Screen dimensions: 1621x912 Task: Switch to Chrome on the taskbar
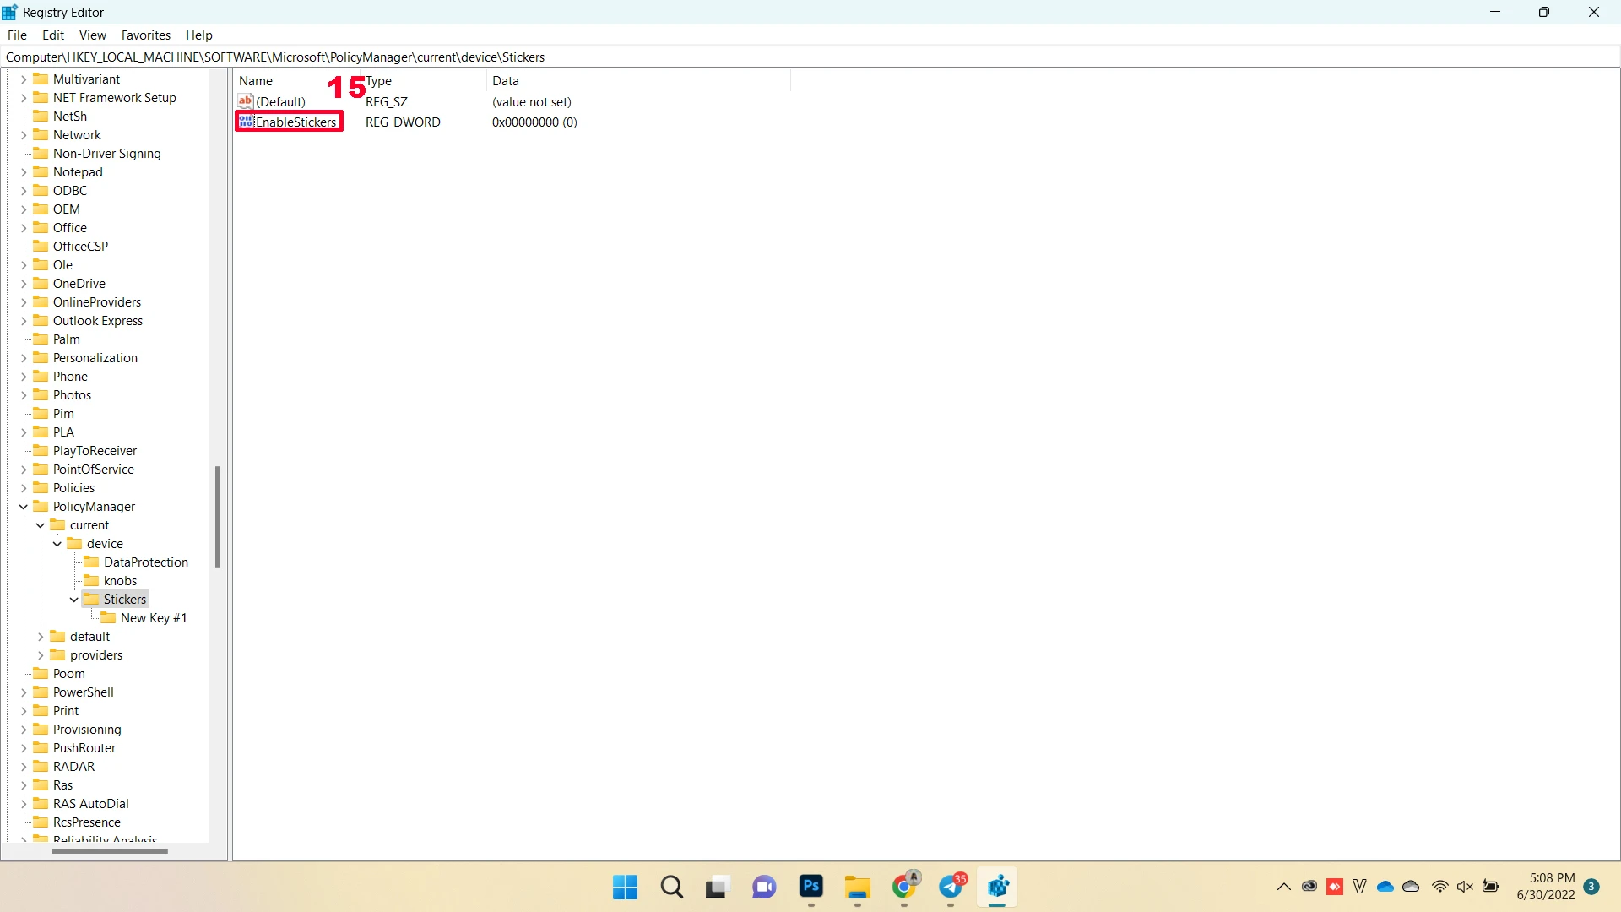904,888
